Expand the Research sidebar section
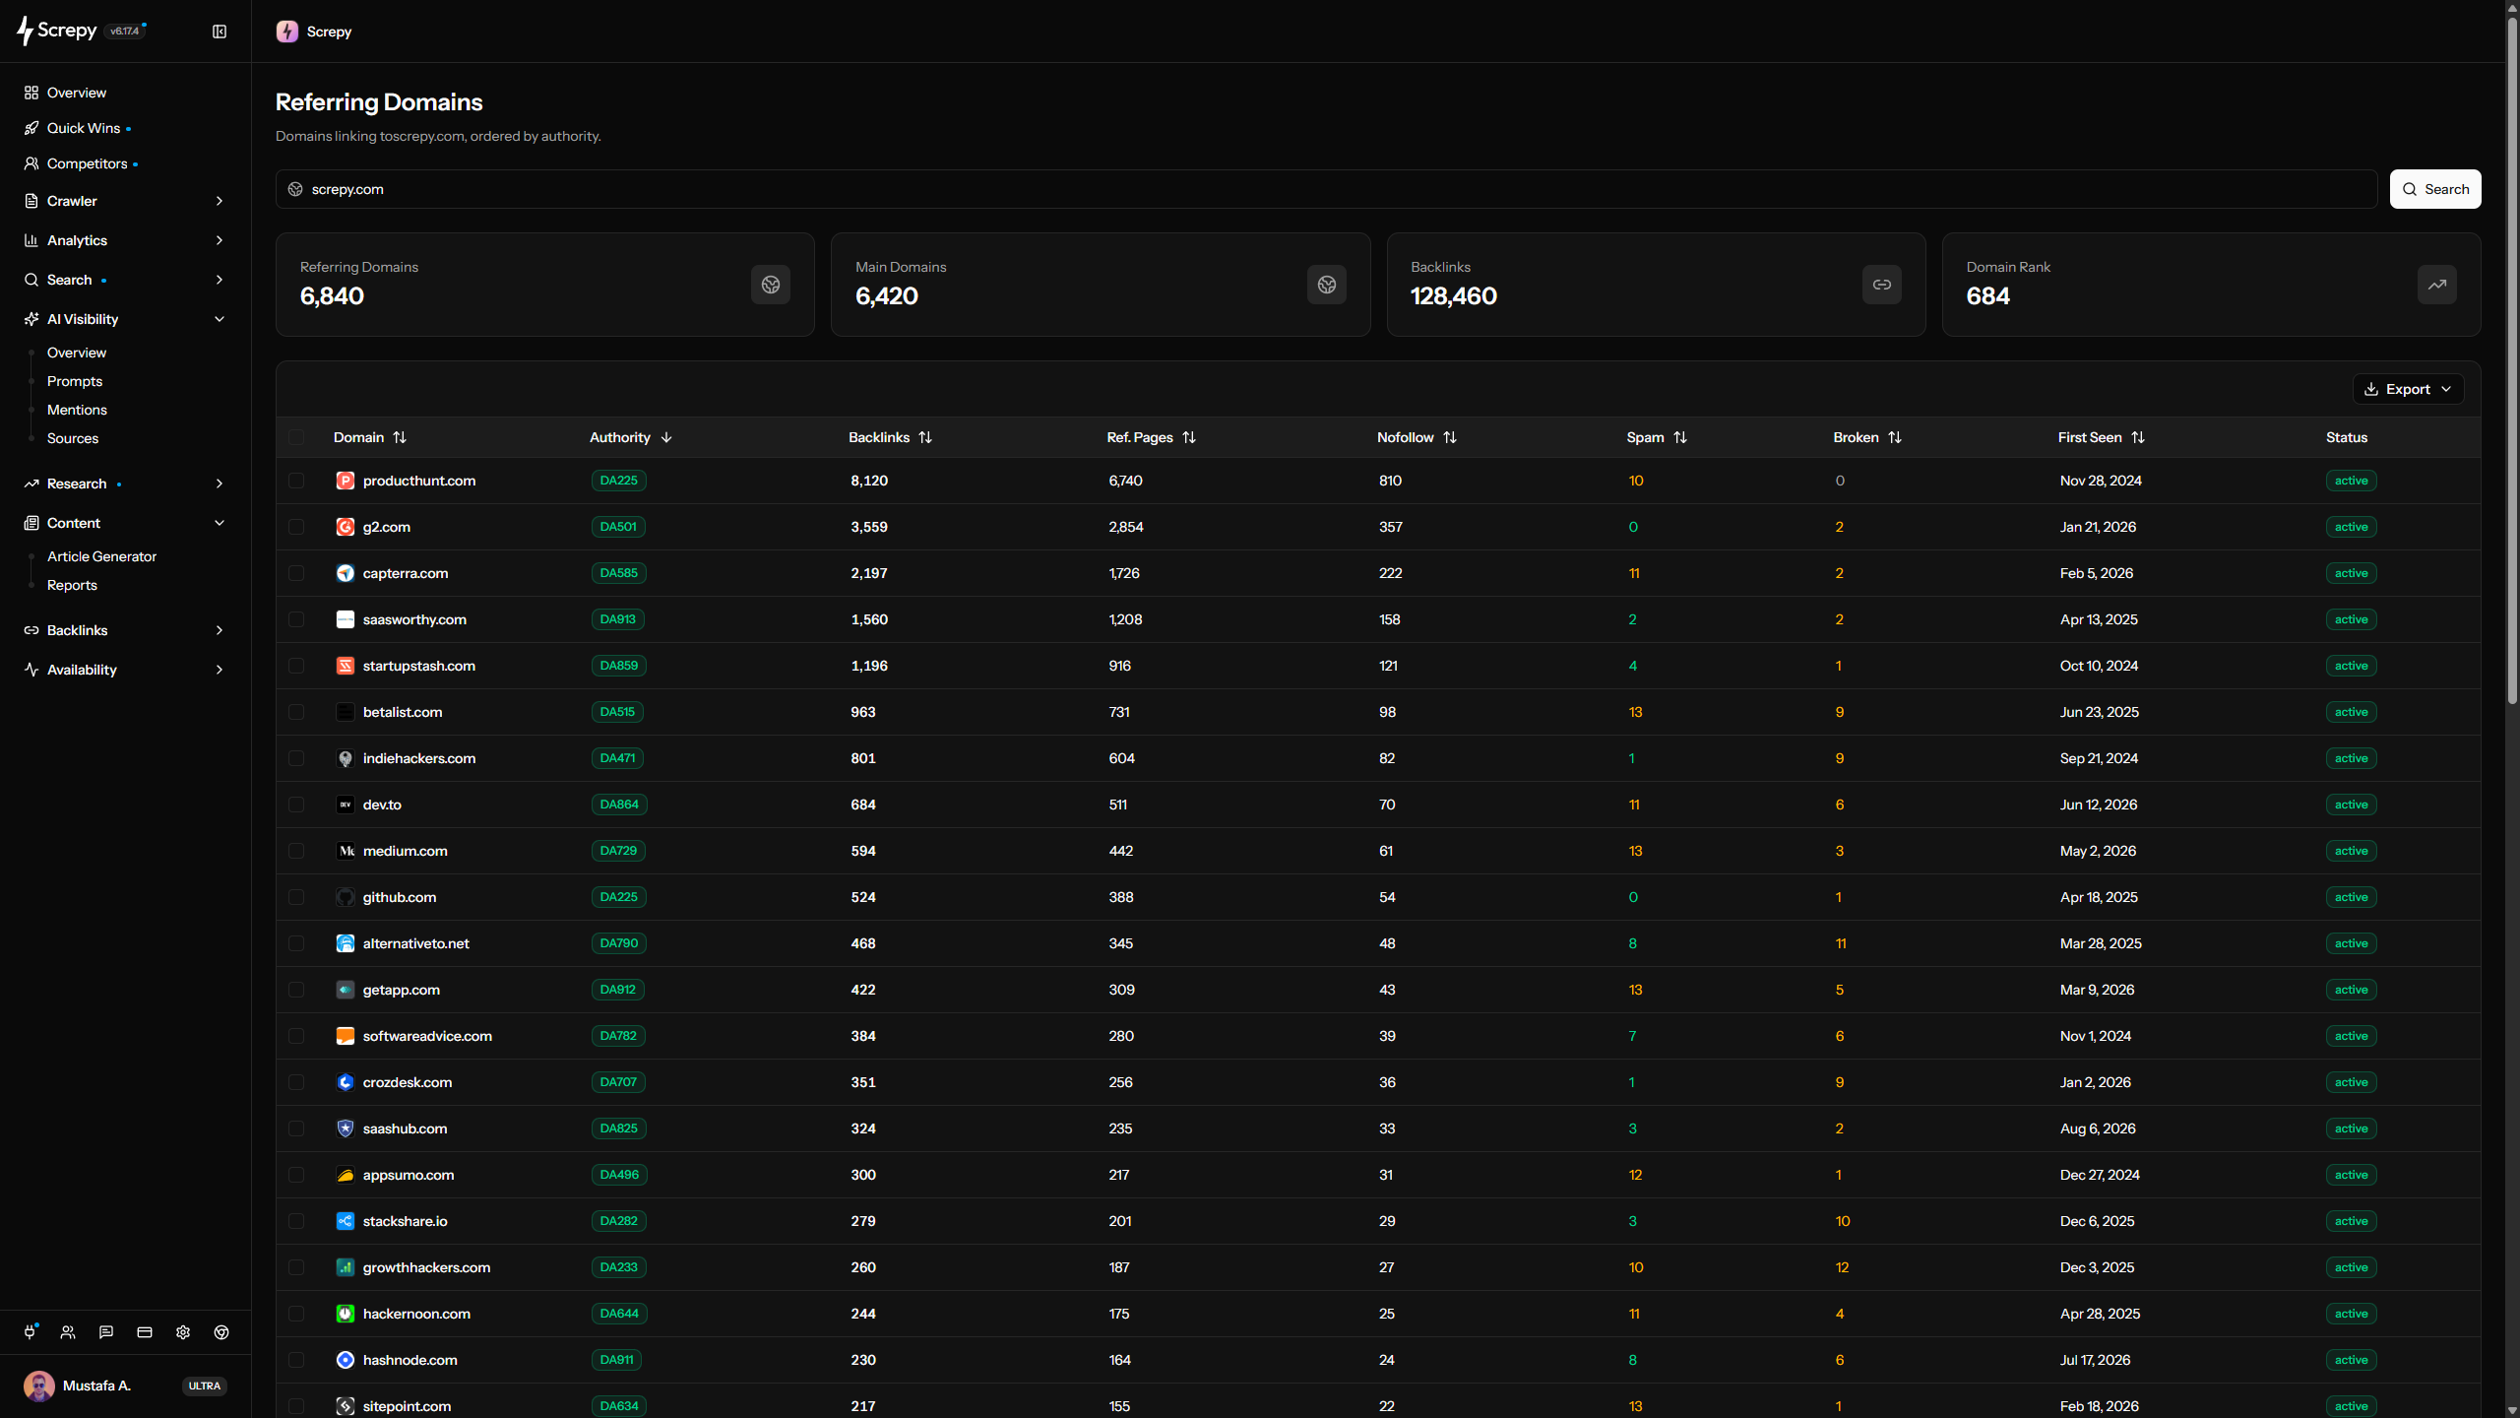This screenshot has width=2520, height=1418. click(x=125, y=483)
